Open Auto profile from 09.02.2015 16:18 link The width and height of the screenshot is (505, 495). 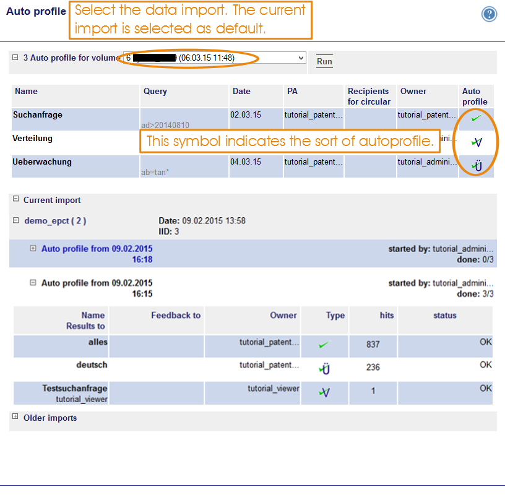tap(97, 254)
